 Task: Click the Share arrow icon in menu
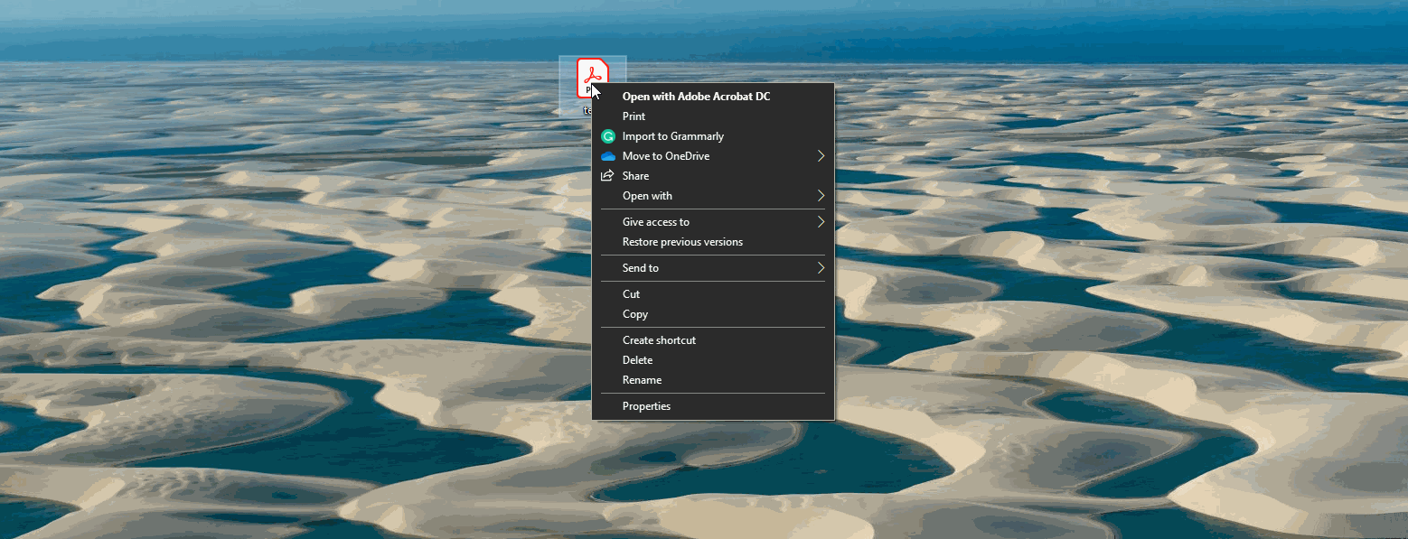pyautogui.click(x=608, y=176)
